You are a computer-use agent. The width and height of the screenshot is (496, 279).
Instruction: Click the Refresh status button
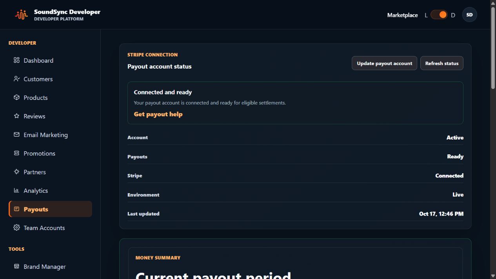click(x=442, y=63)
